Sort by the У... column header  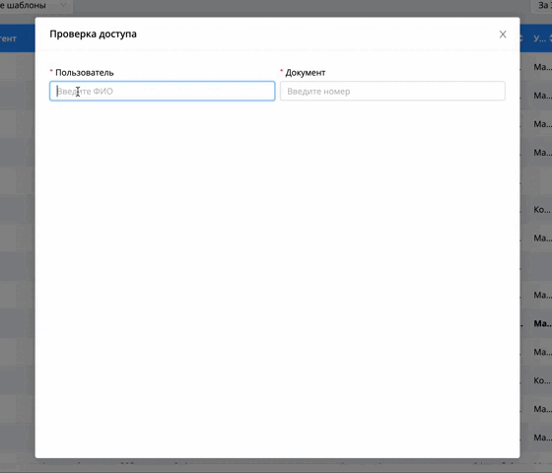tap(539, 38)
